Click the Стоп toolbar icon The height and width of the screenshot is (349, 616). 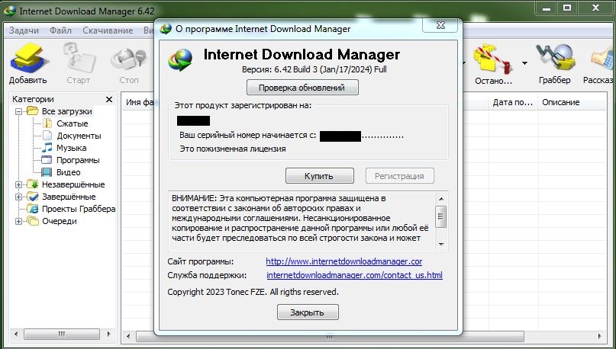pos(128,59)
